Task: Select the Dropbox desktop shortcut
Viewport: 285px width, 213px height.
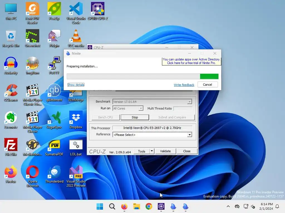Action: point(76,120)
